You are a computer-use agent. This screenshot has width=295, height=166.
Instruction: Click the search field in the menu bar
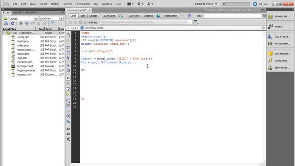pos(236,4)
